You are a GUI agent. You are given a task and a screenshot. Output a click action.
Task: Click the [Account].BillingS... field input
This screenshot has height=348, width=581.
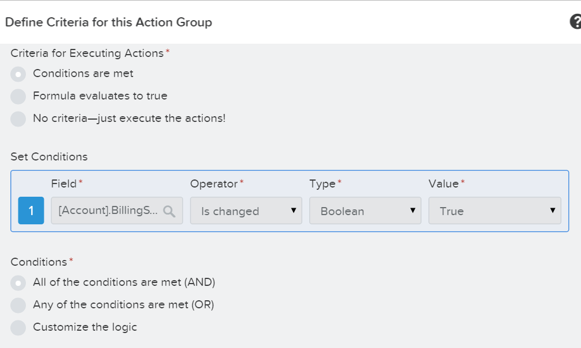108,211
